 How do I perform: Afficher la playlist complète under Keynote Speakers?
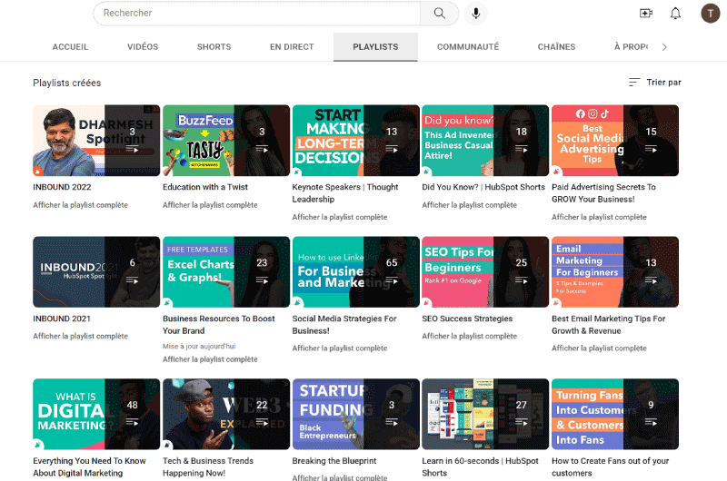click(x=339, y=217)
